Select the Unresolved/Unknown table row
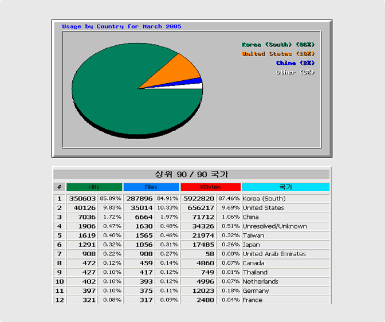This screenshot has width=385, height=322. tap(274, 226)
